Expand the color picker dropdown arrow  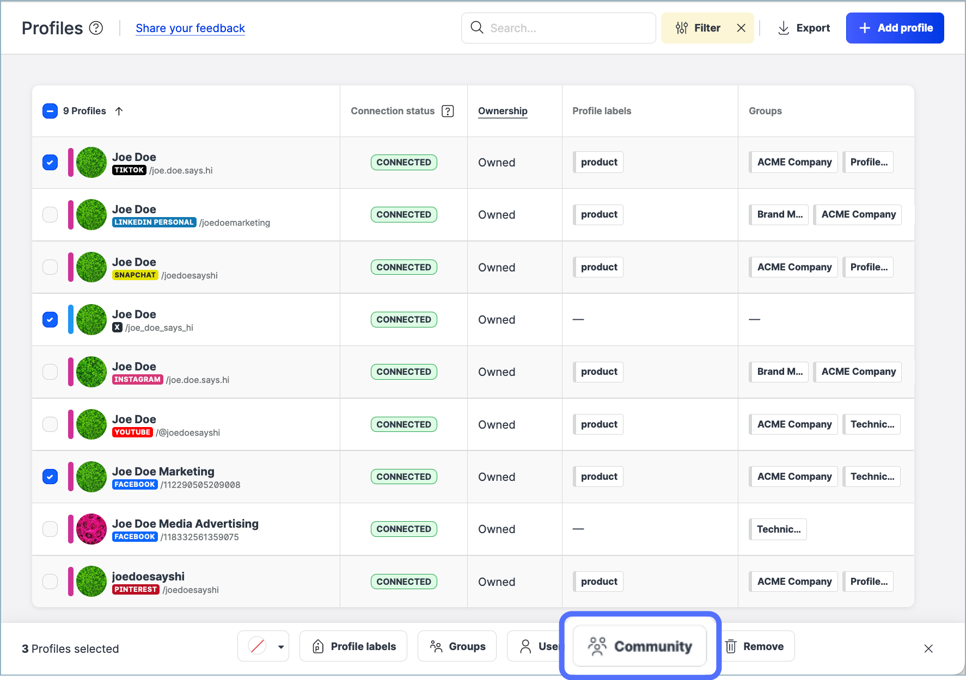tap(281, 647)
